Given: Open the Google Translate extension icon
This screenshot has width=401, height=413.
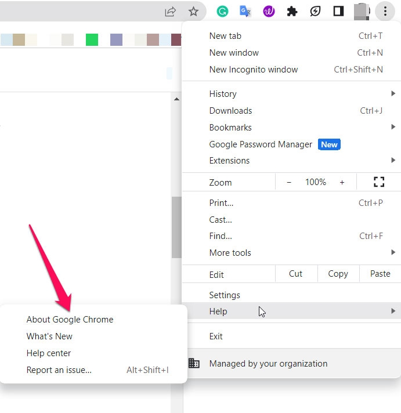Looking at the screenshot, I should [x=245, y=12].
